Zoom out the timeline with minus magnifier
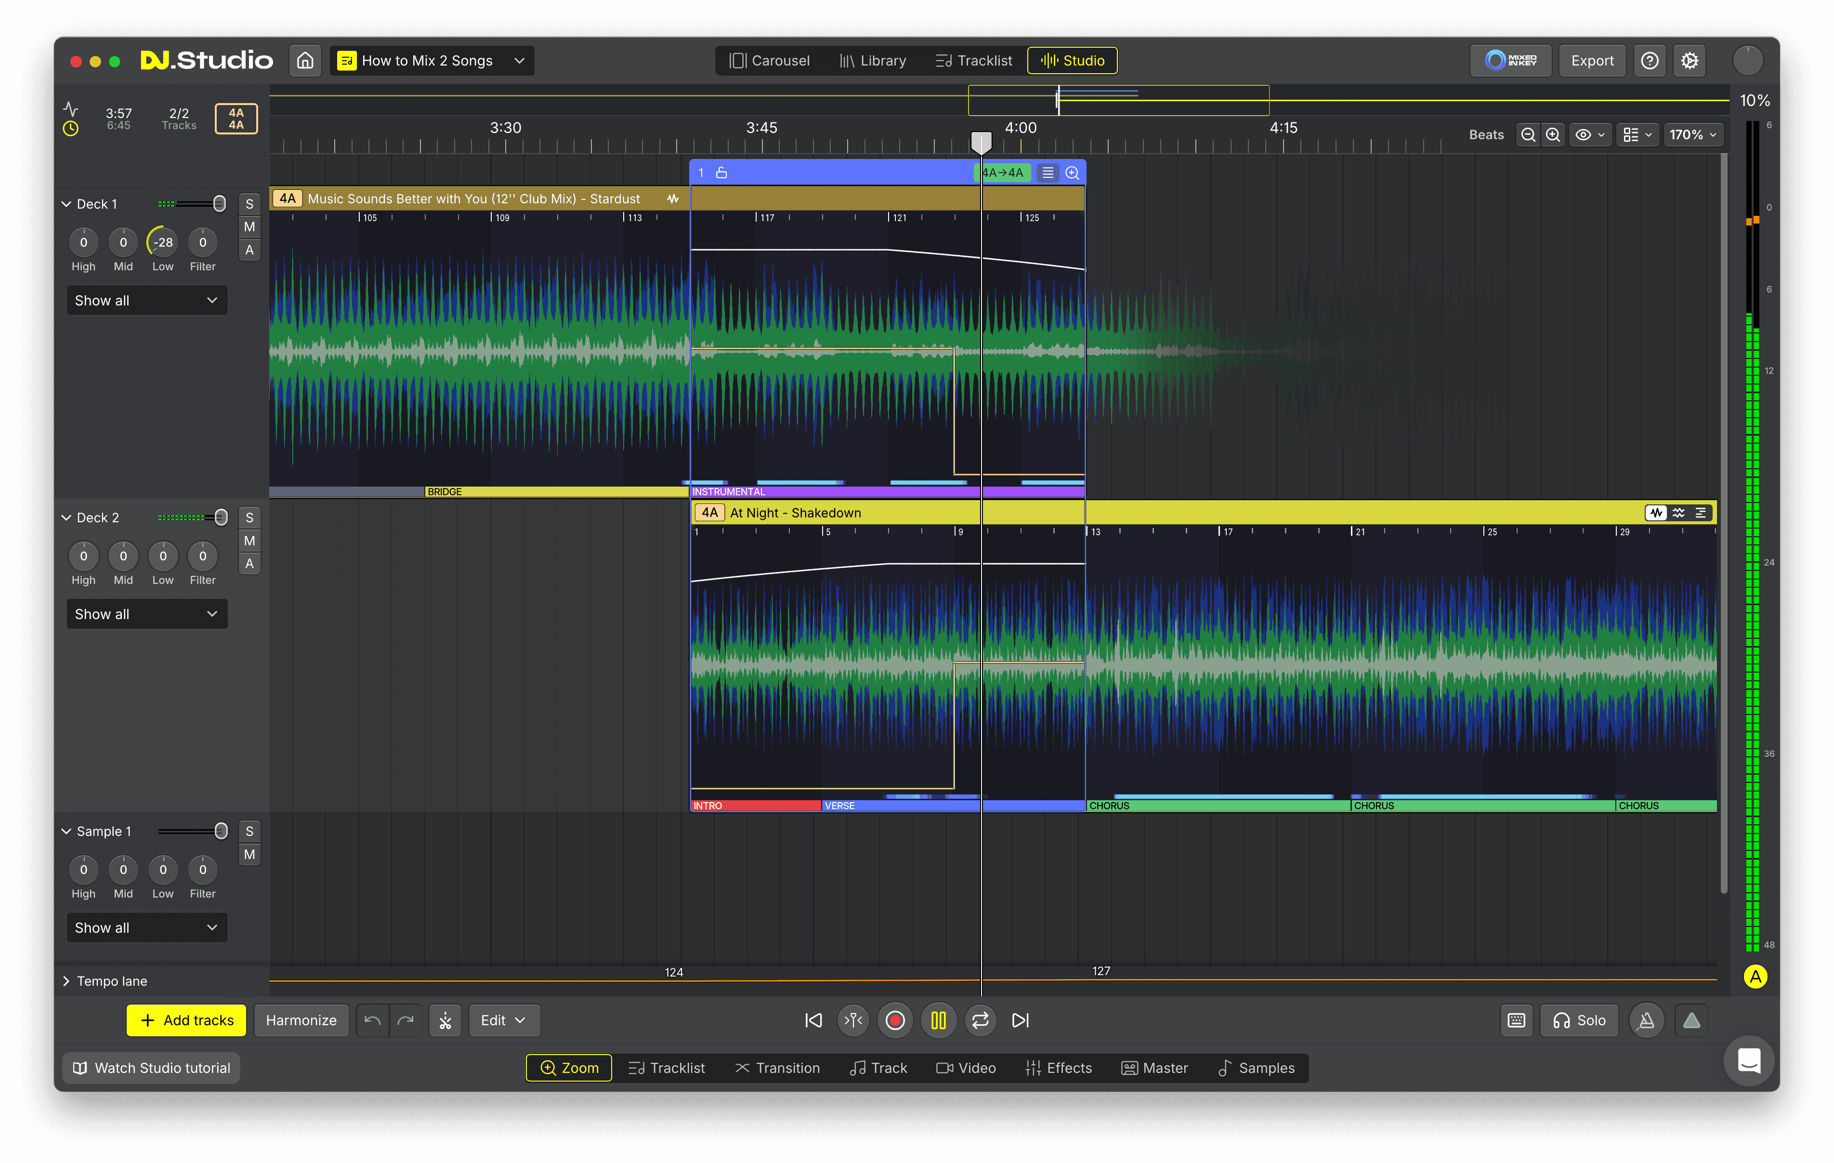The image size is (1834, 1163). 1528,135
